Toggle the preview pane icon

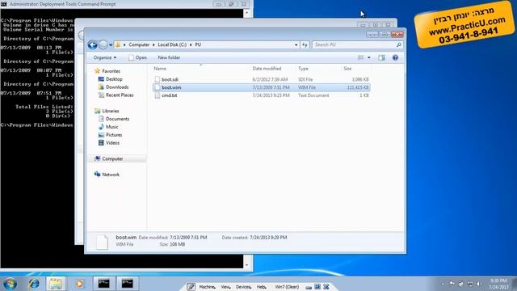click(381, 57)
